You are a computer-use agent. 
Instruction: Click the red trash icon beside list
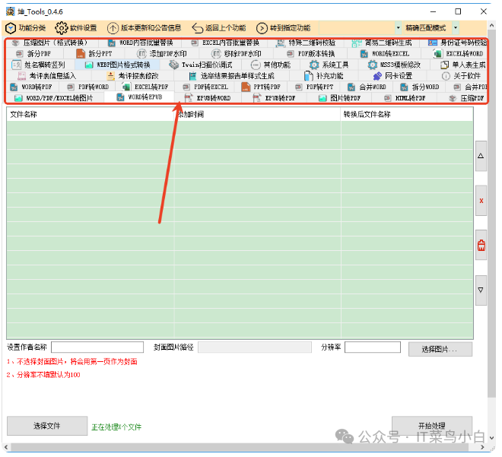[x=481, y=245]
